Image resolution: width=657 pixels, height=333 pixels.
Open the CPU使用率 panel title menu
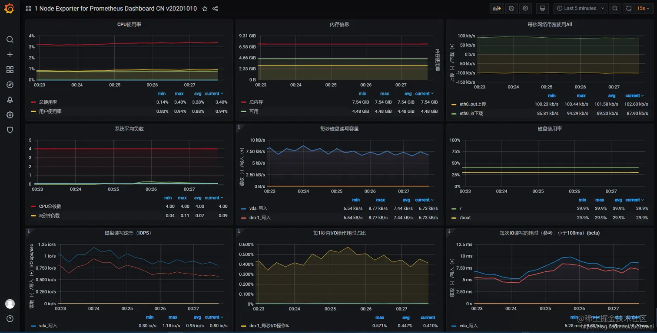pyautogui.click(x=129, y=25)
